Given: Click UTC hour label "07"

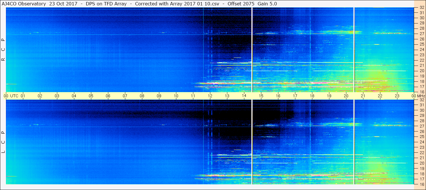Looking at the screenshot, I should click(x=125, y=96).
